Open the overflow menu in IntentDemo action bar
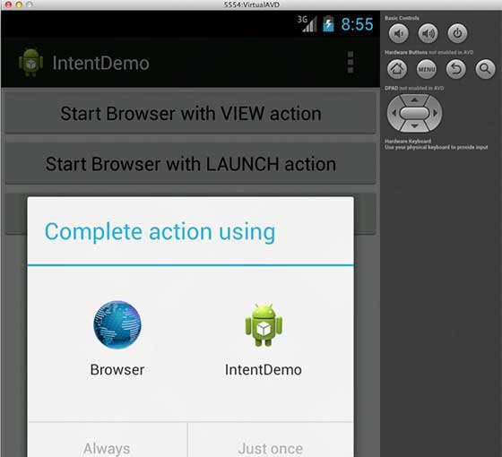The image size is (502, 457). pyautogui.click(x=351, y=62)
